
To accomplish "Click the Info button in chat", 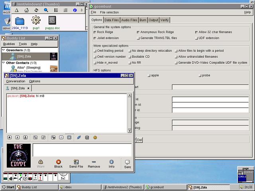I will click(x=112, y=164).
